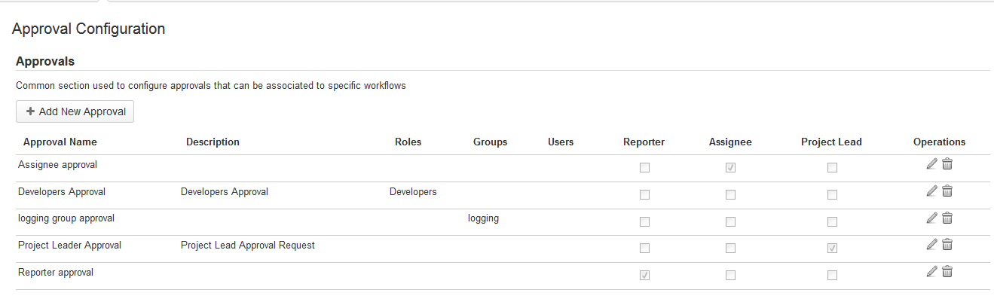Toggle Project Lead checkbox for Project Leader Approval

point(832,249)
